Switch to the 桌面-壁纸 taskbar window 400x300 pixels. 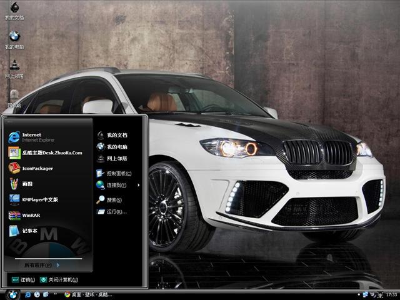pyautogui.click(x=87, y=294)
